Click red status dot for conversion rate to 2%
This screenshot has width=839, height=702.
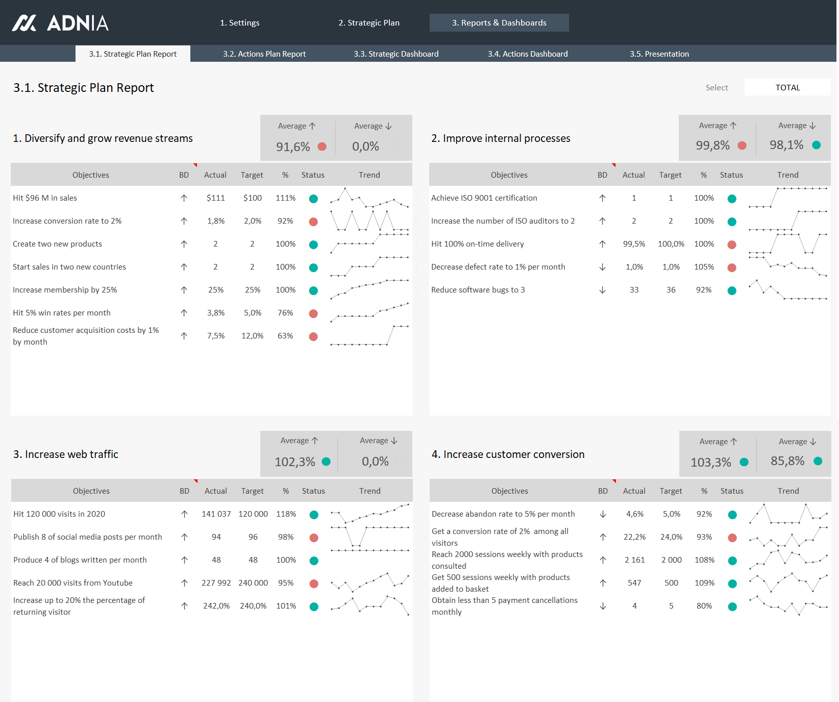[313, 222]
